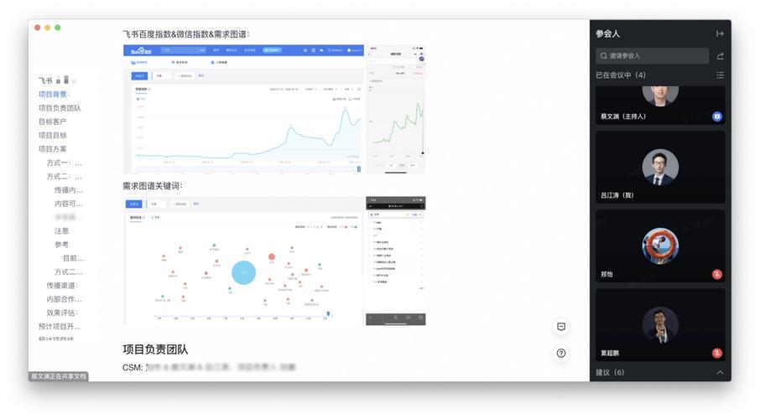
Task: Click 蔡文渊's blue screen-sharing status icon
Action: [x=717, y=116]
